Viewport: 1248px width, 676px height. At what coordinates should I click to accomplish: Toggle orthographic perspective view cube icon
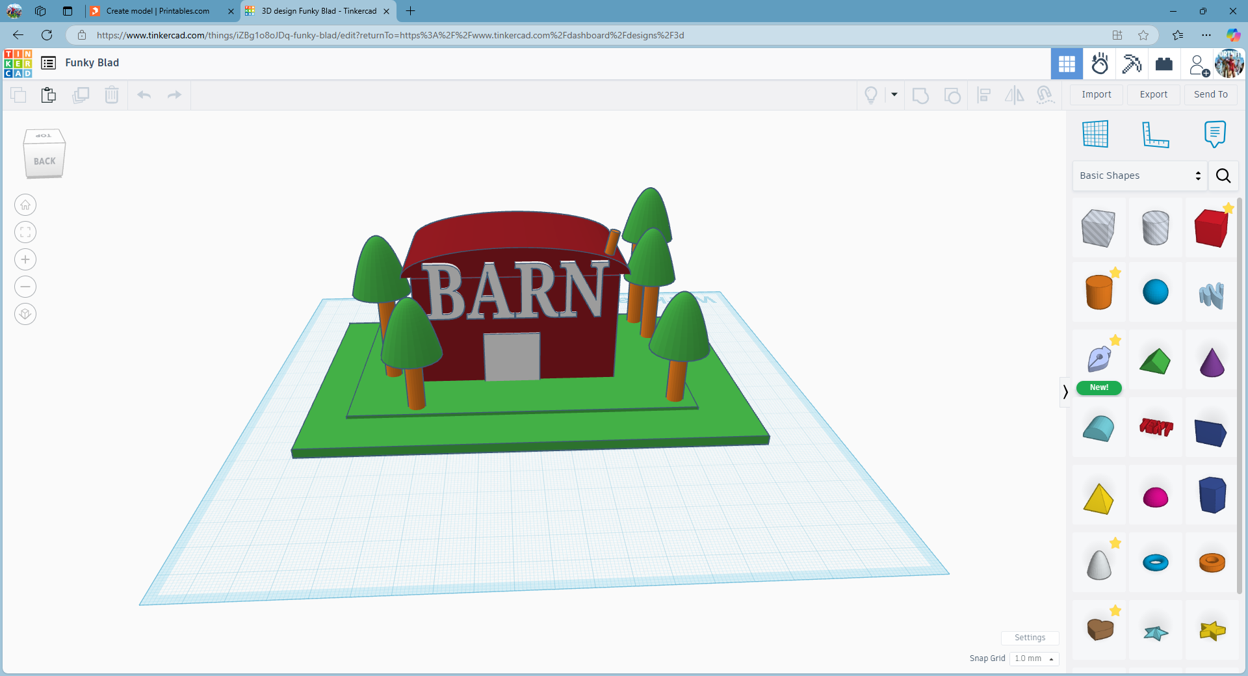click(25, 315)
